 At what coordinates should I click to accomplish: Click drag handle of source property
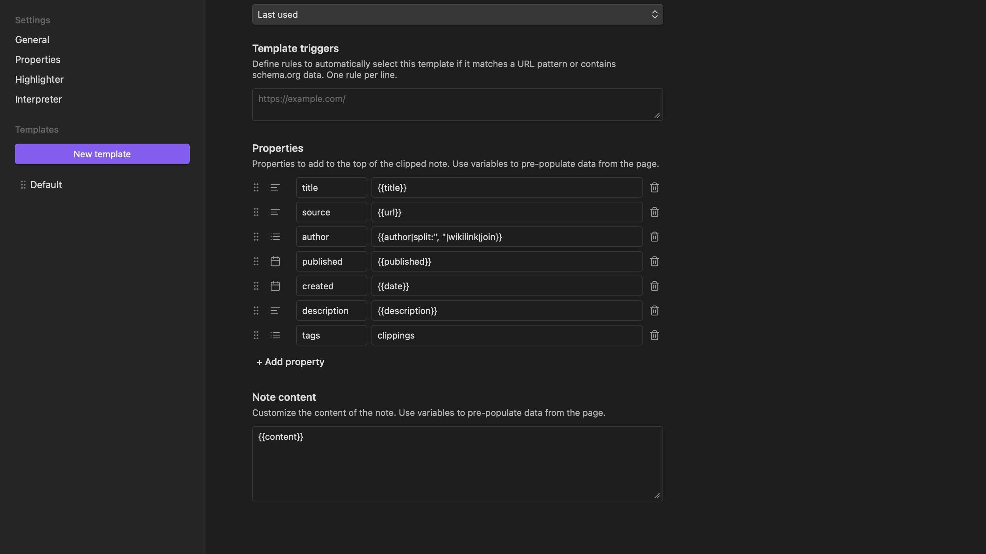256,212
